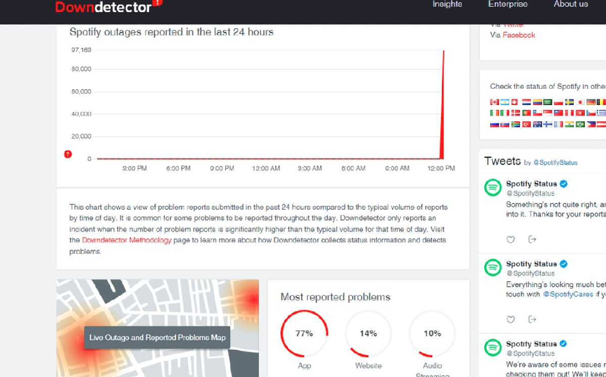Viewport: 606px width, 377px height.
Task: Select the Argentina flag
Action: coord(504,102)
